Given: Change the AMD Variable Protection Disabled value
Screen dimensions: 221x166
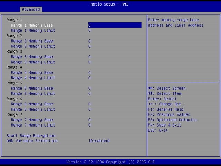Looking at the screenshot, I should tap(99, 141).
